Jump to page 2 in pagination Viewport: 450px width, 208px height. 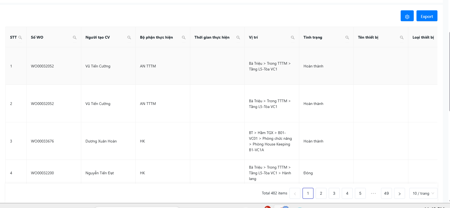pyautogui.click(x=321, y=193)
